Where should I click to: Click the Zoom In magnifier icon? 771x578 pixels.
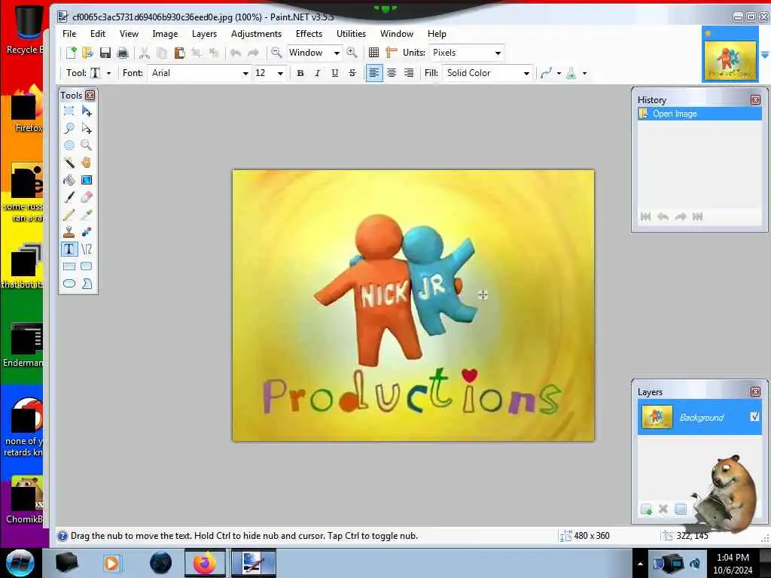(x=352, y=52)
